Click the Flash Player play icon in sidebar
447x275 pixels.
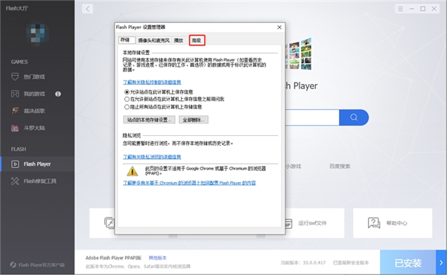point(15,164)
